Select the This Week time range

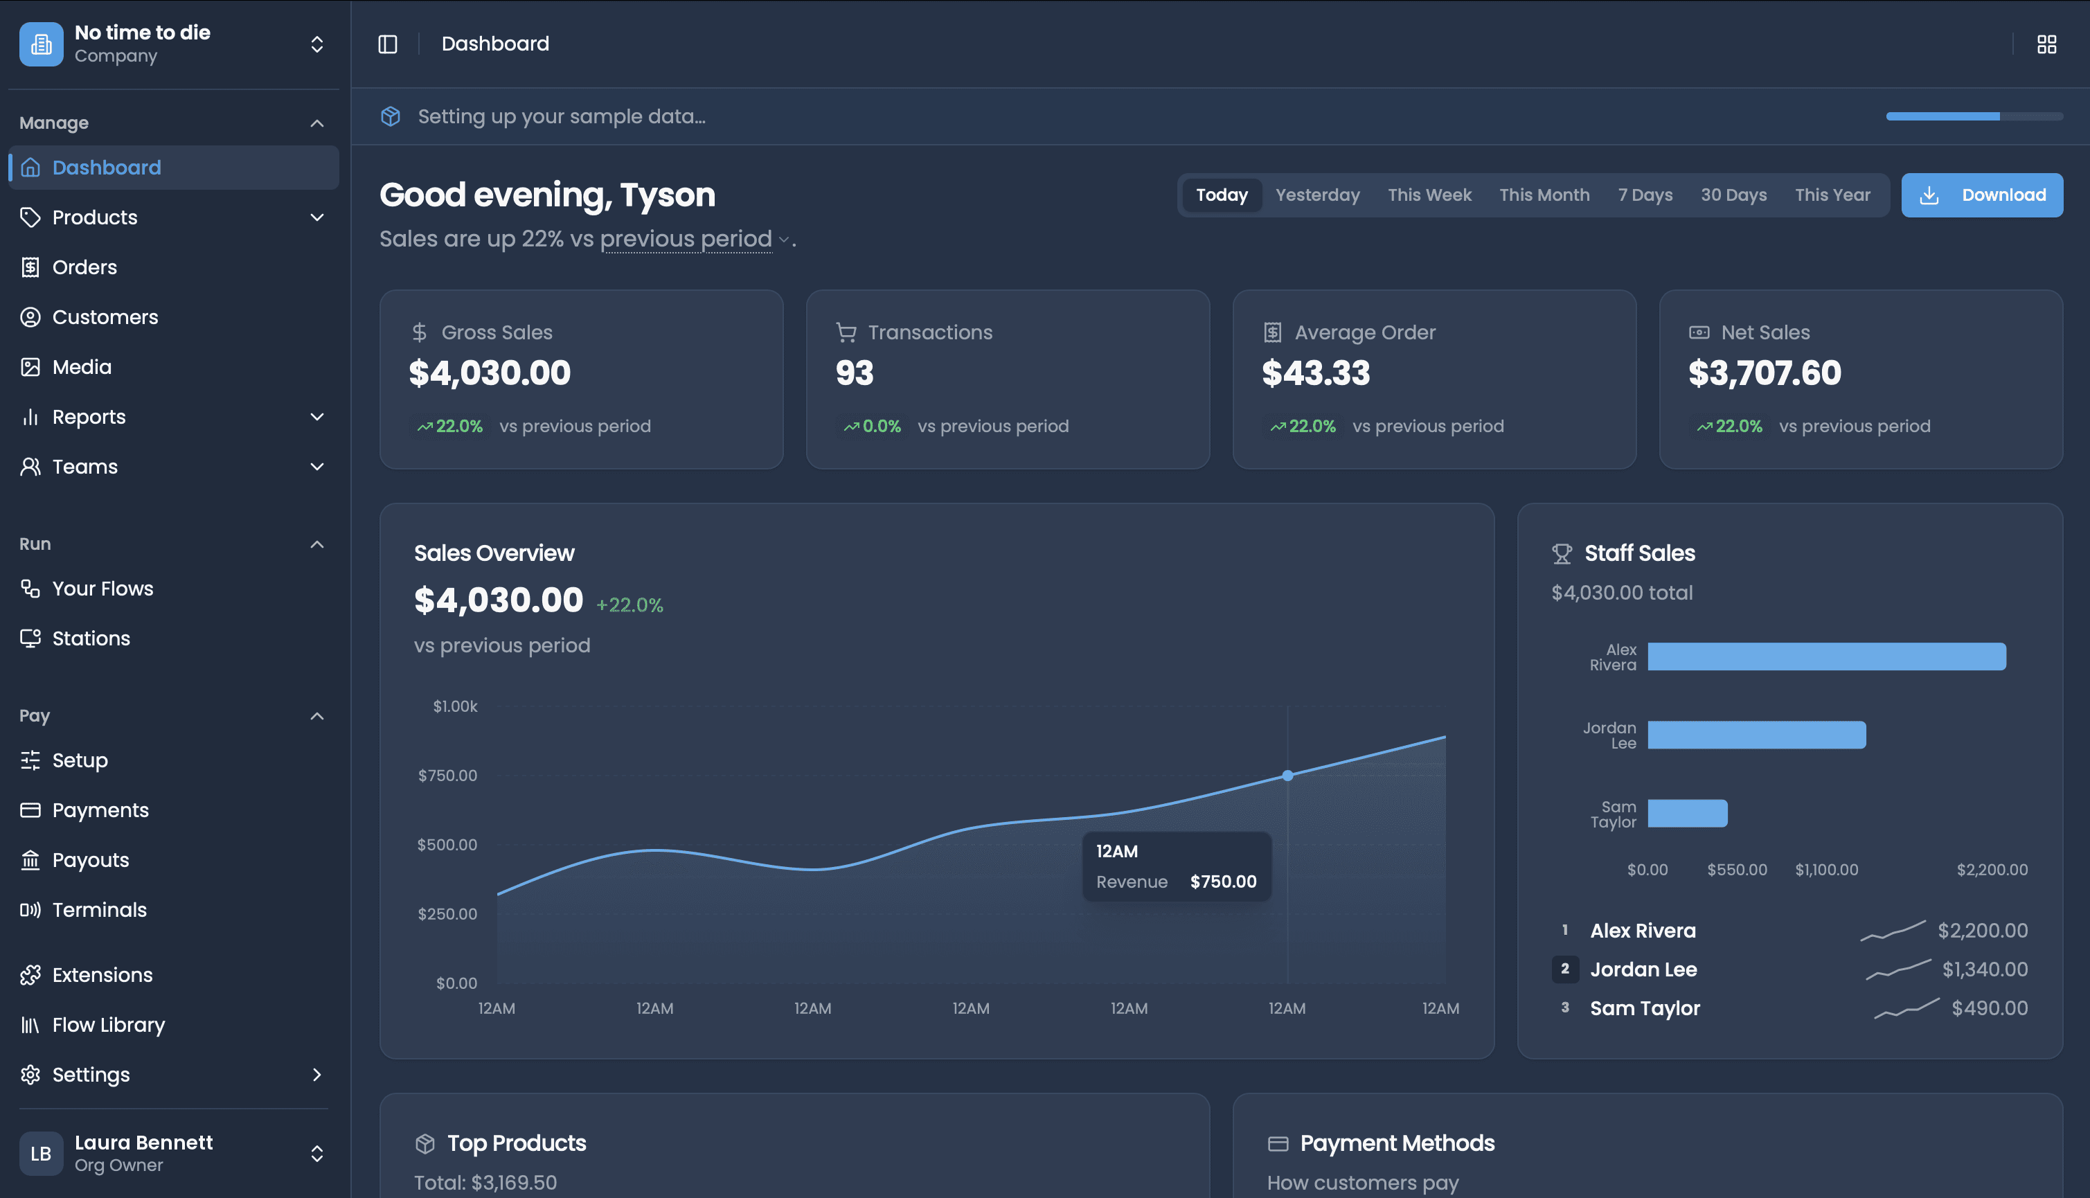1429,195
